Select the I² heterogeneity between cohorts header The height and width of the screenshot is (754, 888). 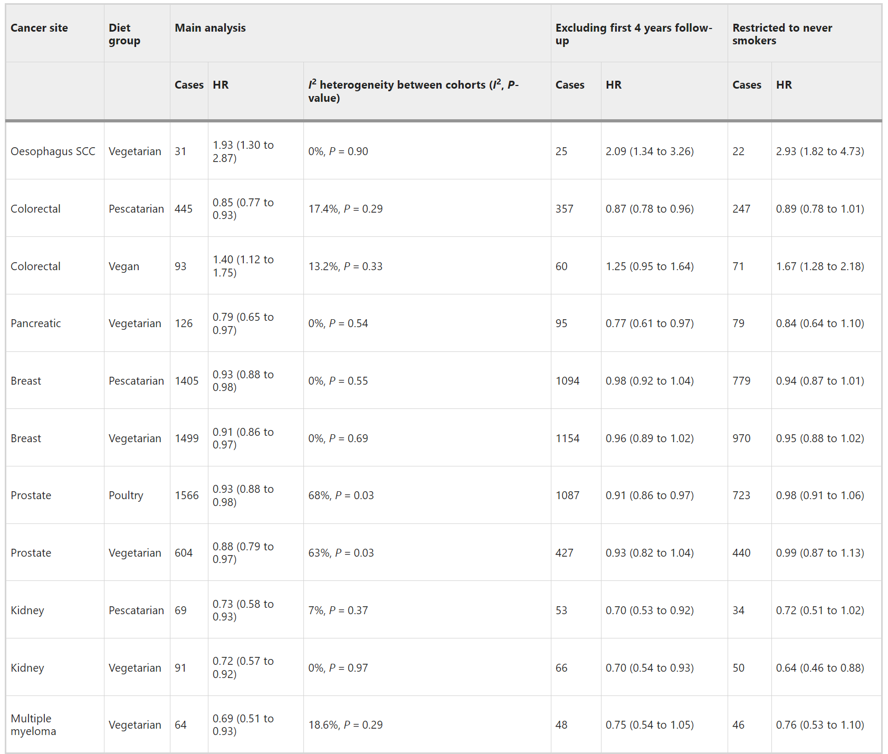413,91
